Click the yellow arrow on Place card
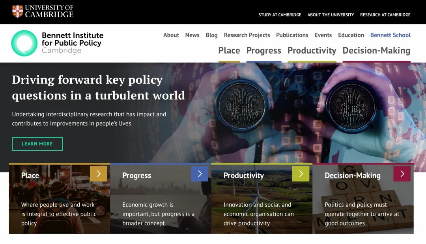 pyautogui.click(x=98, y=174)
